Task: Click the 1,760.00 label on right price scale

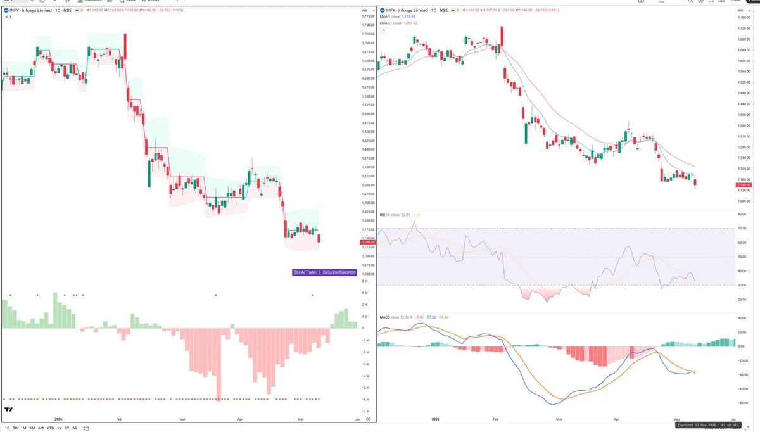Action: click(744, 17)
